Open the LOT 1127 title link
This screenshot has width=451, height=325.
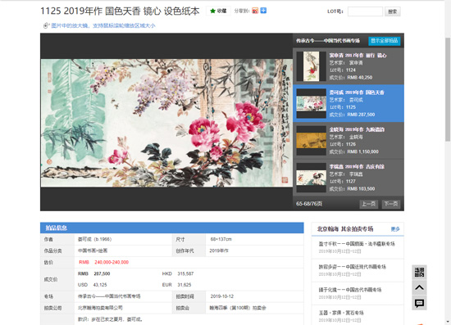click(357, 166)
